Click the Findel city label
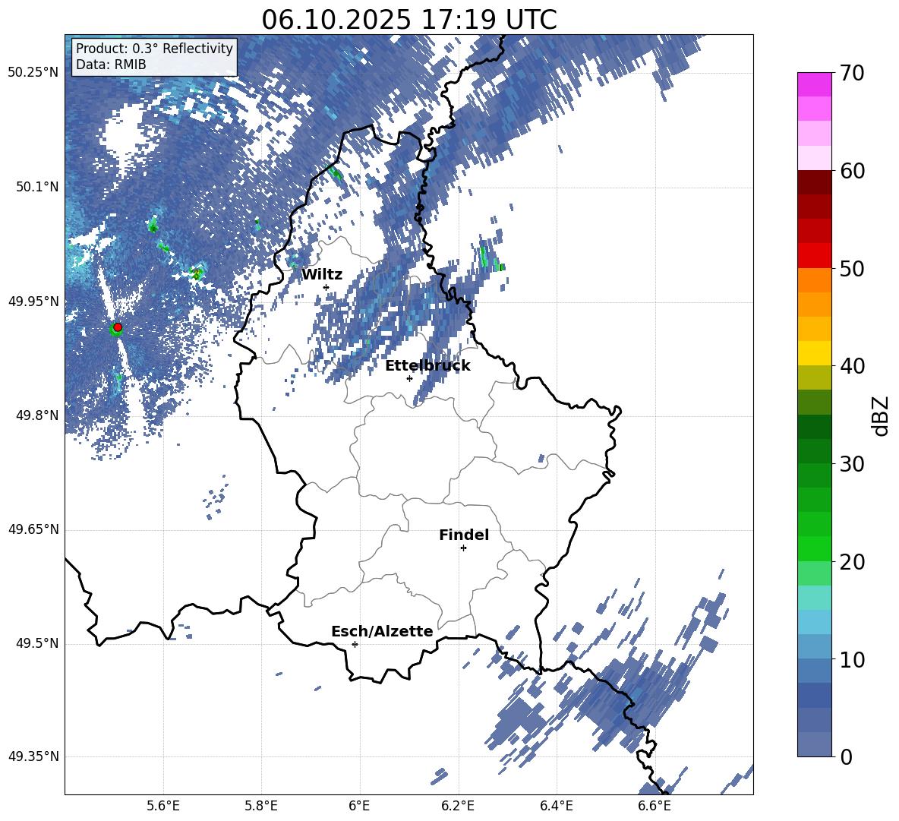The width and height of the screenshot is (899, 821). coord(464,535)
